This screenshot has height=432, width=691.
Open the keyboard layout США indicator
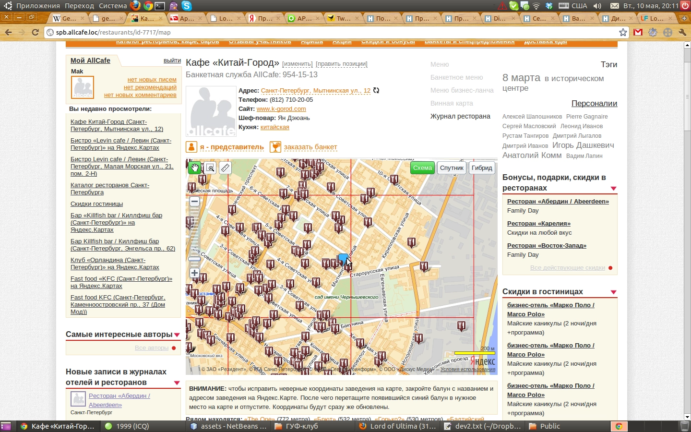[574, 6]
